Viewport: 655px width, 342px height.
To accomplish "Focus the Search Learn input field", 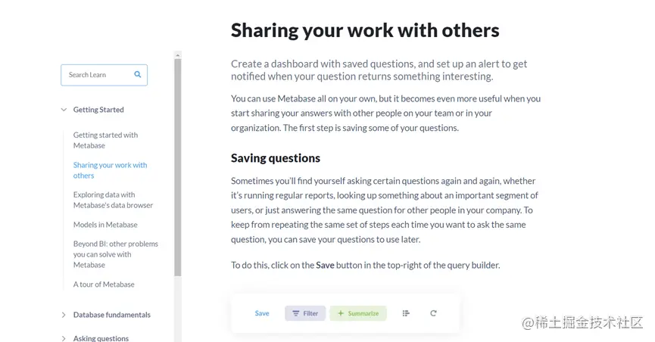I will tap(98, 75).
